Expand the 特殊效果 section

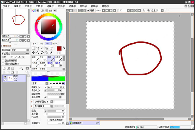pos(6,46)
